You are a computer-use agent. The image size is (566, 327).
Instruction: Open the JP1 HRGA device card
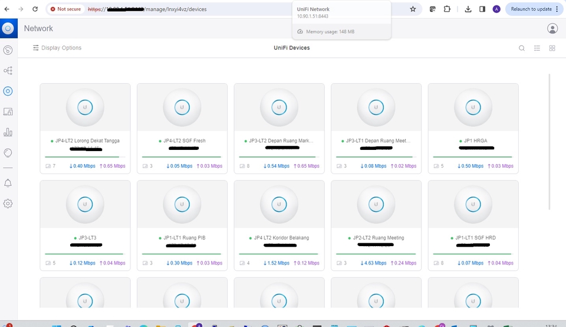click(473, 129)
